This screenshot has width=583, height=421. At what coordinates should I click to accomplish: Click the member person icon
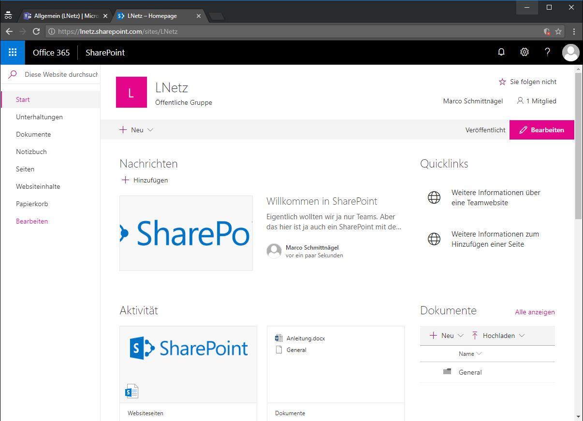pyautogui.click(x=520, y=101)
